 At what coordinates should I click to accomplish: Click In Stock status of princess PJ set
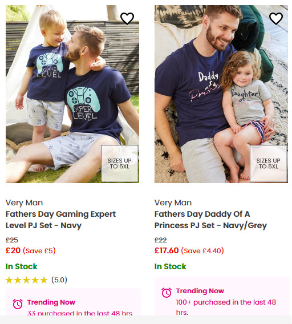(171, 266)
